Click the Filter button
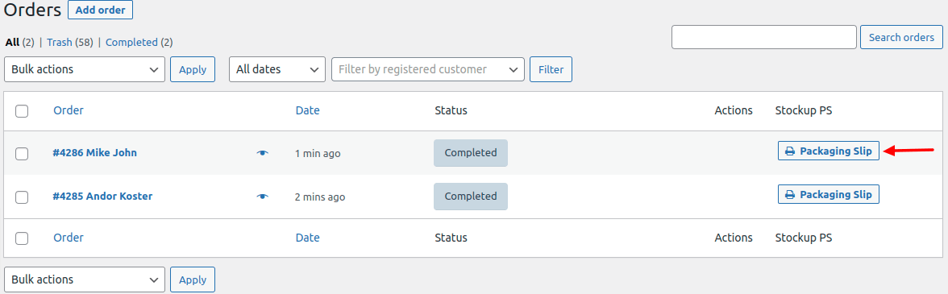 click(x=551, y=69)
